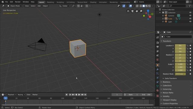Open the Edit menu
The image size is (193, 109).
pyautogui.click(x=11, y=2)
